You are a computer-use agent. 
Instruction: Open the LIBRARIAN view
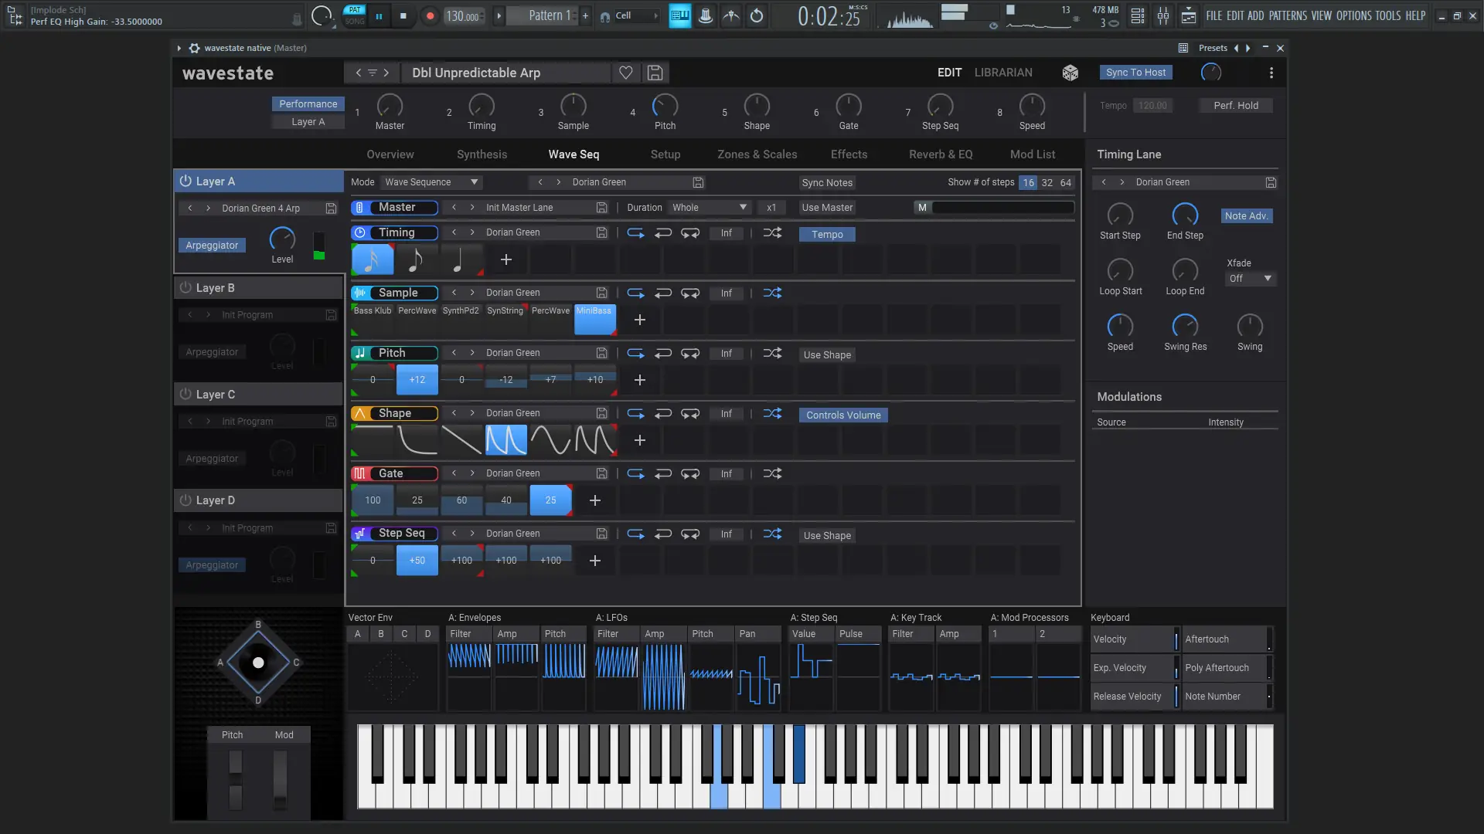pyautogui.click(x=1003, y=73)
